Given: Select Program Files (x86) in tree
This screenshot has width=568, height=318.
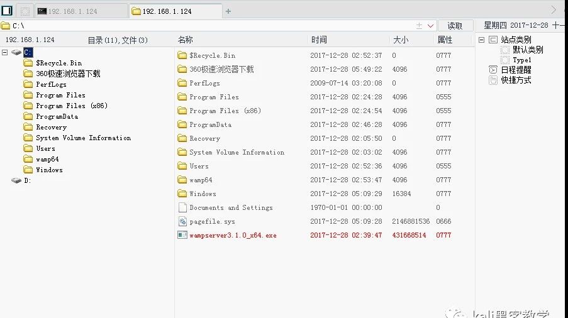Looking at the screenshot, I should click(72, 106).
